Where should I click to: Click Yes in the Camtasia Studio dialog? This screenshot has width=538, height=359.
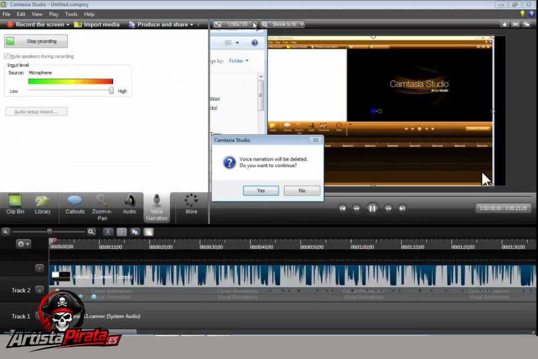261,190
